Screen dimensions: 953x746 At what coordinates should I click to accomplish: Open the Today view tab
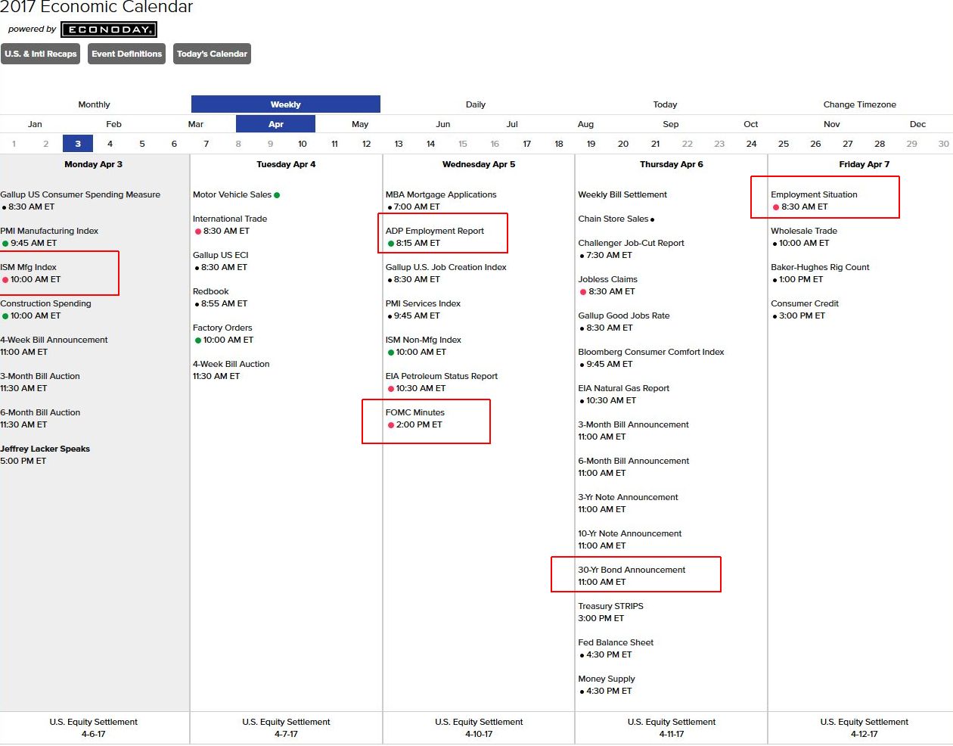[x=666, y=104]
